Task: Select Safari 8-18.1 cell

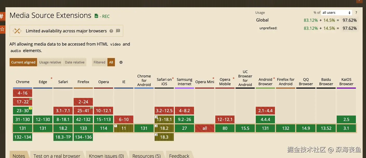Action: (x=63, y=119)
